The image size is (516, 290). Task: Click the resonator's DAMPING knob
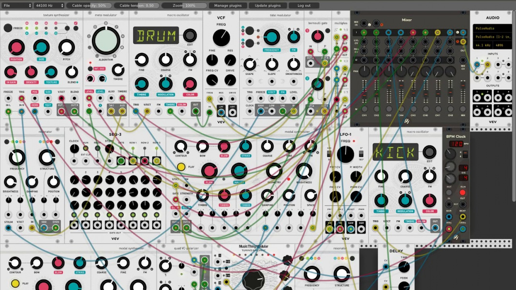tap(31, 182)
